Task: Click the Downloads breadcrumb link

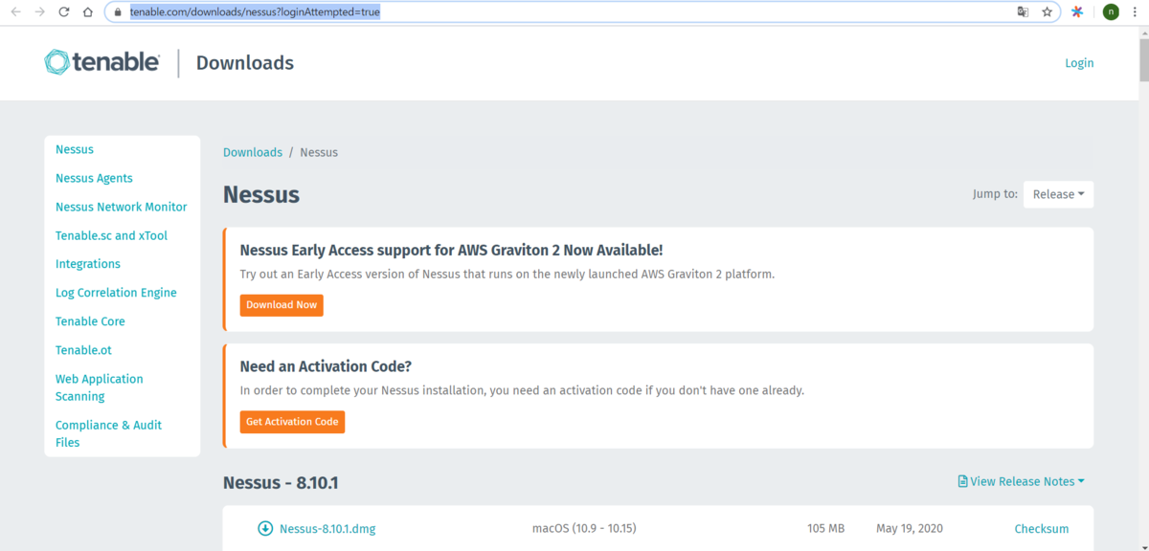Action: (x=253, y=152)
